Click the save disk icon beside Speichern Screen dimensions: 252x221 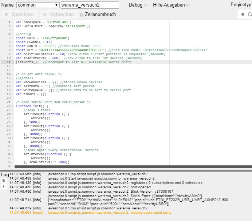[6, 15]
